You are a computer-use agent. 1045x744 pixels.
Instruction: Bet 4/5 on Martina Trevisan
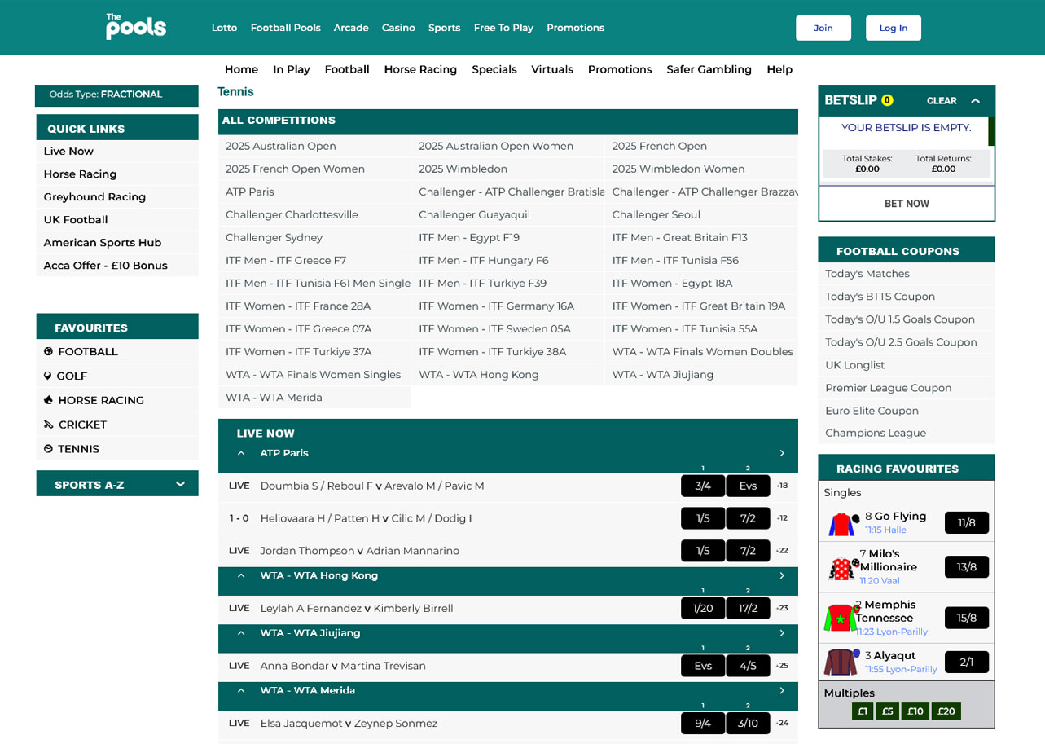[x=748, y=666]
